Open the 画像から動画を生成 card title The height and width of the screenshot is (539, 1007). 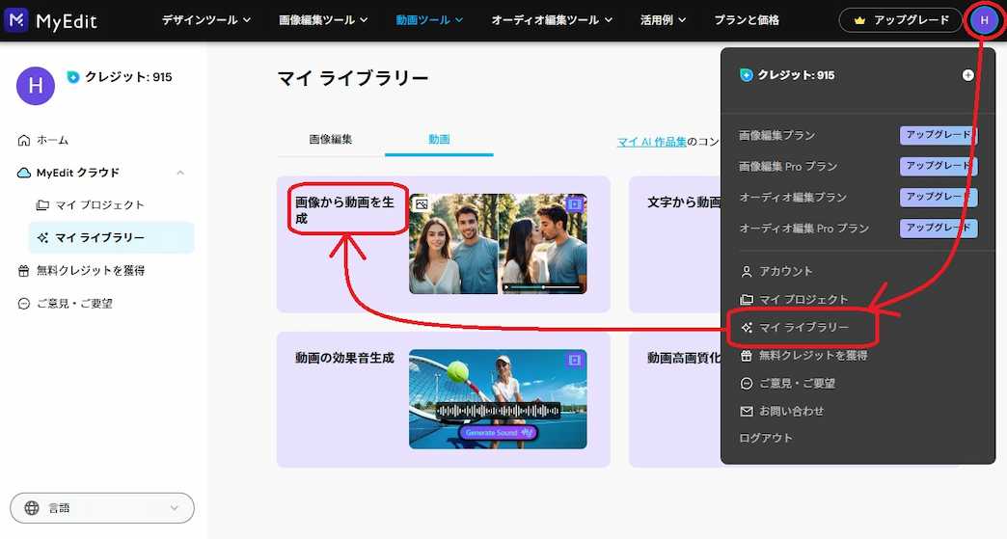tap(344, 210)
